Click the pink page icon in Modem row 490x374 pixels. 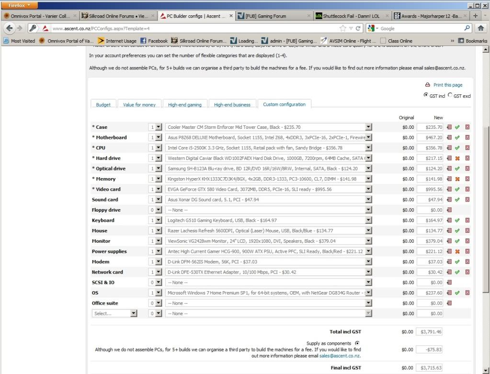(467, 261)
